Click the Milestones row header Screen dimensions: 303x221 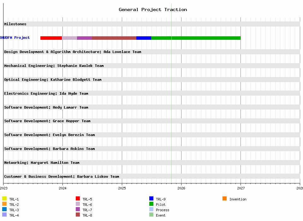point(15,24)
